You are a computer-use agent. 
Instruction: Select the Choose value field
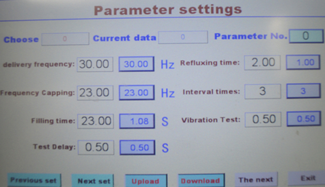(x=65, y=39)
